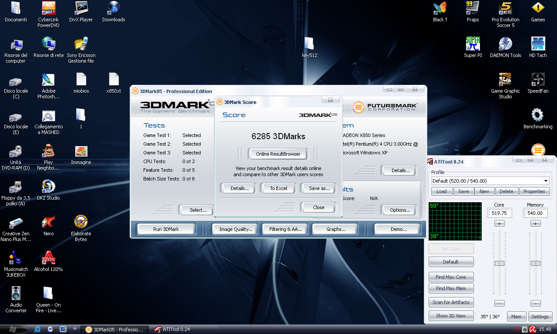Decrease Memory clock with minus button
The image size is (557, 334).
[x=536, y=304]
